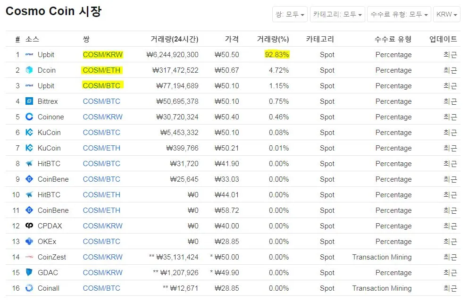Open Coinone COSM/KRW pair link
Viewport: 469px width, 302px height.
(102, 117)
